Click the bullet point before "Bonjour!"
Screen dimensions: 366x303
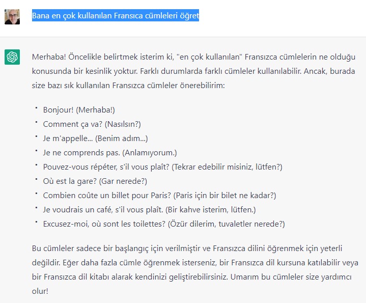[x=37, y=108]
